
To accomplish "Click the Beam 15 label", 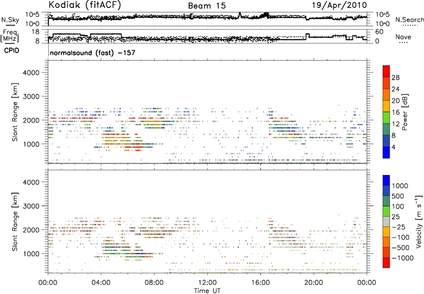I will 207,6.
